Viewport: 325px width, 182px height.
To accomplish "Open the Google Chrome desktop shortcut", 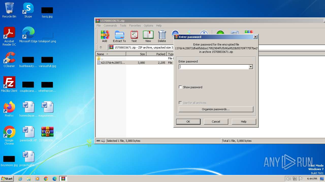I will pyautogui.click(x=9, y=135).
